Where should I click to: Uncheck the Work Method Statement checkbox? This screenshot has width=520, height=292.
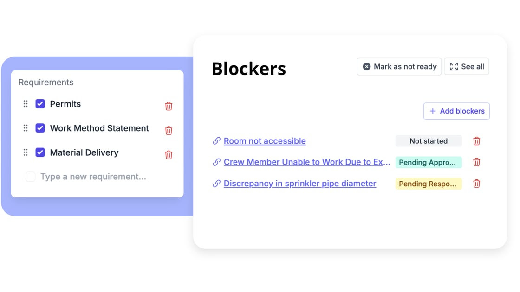(x=40, y=128)
